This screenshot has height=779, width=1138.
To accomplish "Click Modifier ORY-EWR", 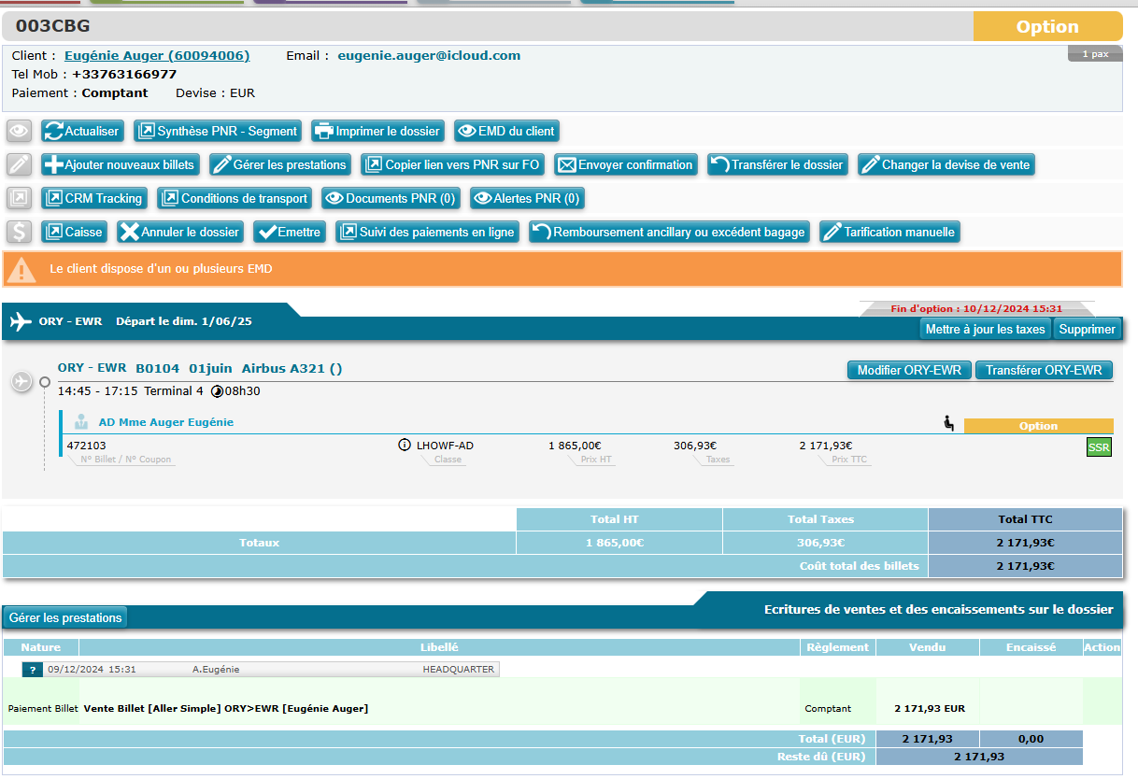I will coord(909,370).
